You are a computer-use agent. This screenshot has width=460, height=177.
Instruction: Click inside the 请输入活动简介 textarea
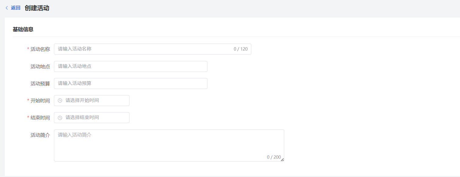pyautogui.click(x=169, y=145)
